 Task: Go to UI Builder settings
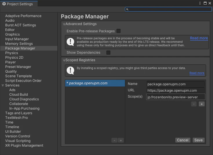pyautogui.click(x=13, y=131)
